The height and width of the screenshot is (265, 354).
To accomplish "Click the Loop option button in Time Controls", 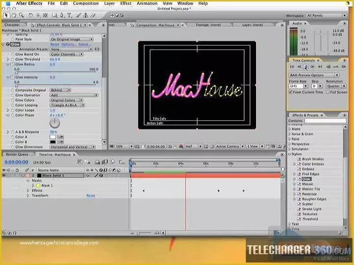I will click(x=336, y=67).
